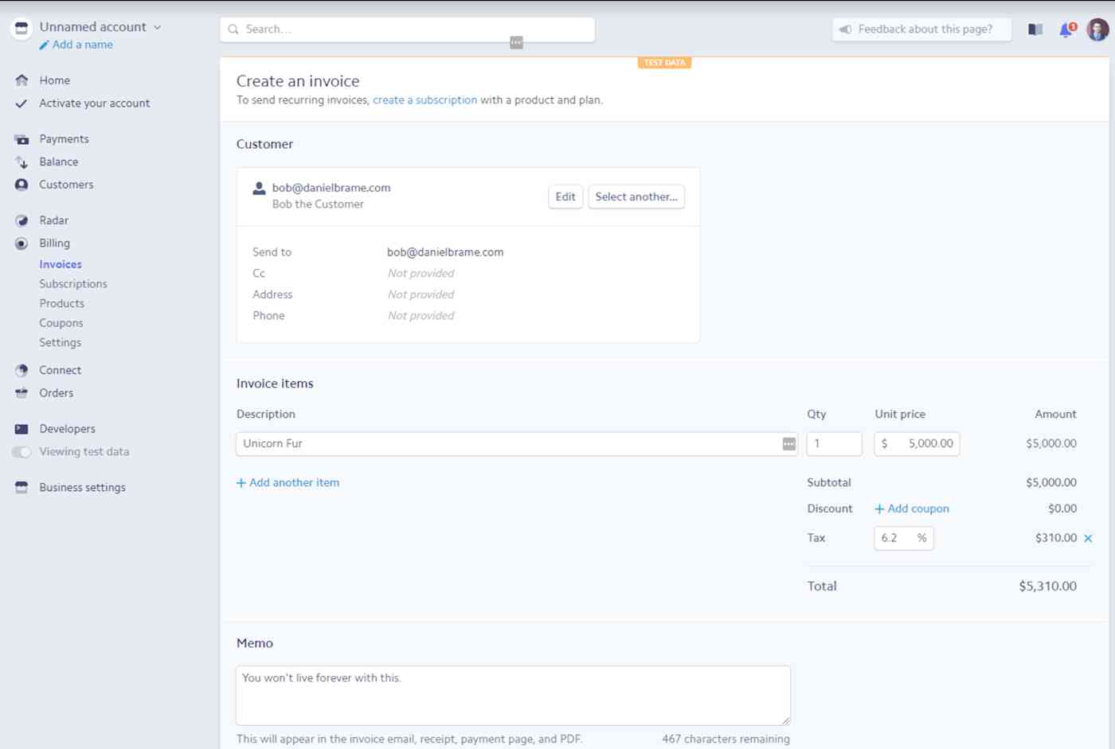Click the profile avatar in the top bar
Image resolution: width=1115 pixels, height=749 pixels.
tap(1097, 29)
